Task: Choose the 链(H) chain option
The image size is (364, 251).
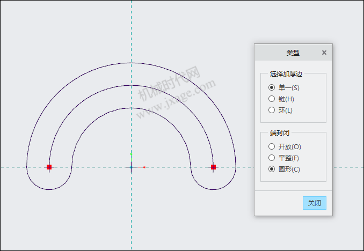Action: (x=272, y=99)
